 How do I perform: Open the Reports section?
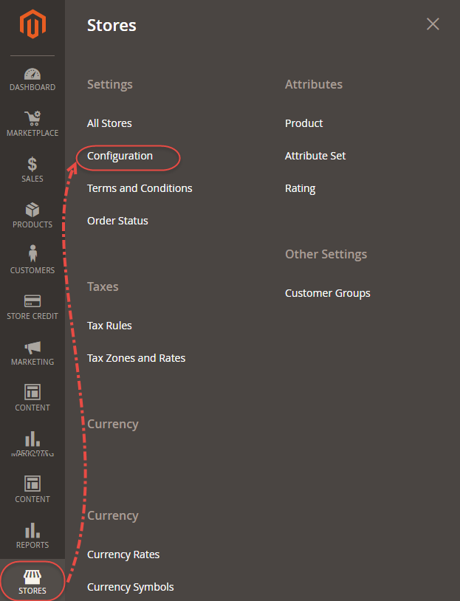point(32,537)
